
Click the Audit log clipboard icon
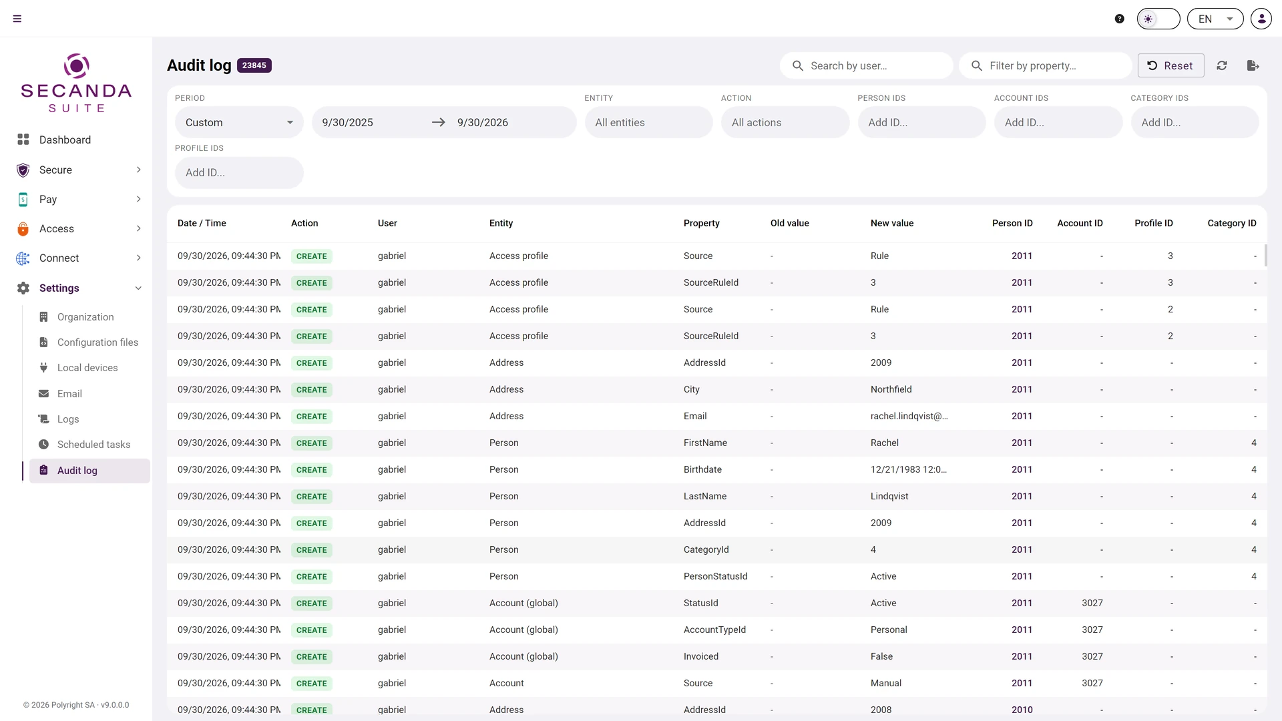[43, 470]
